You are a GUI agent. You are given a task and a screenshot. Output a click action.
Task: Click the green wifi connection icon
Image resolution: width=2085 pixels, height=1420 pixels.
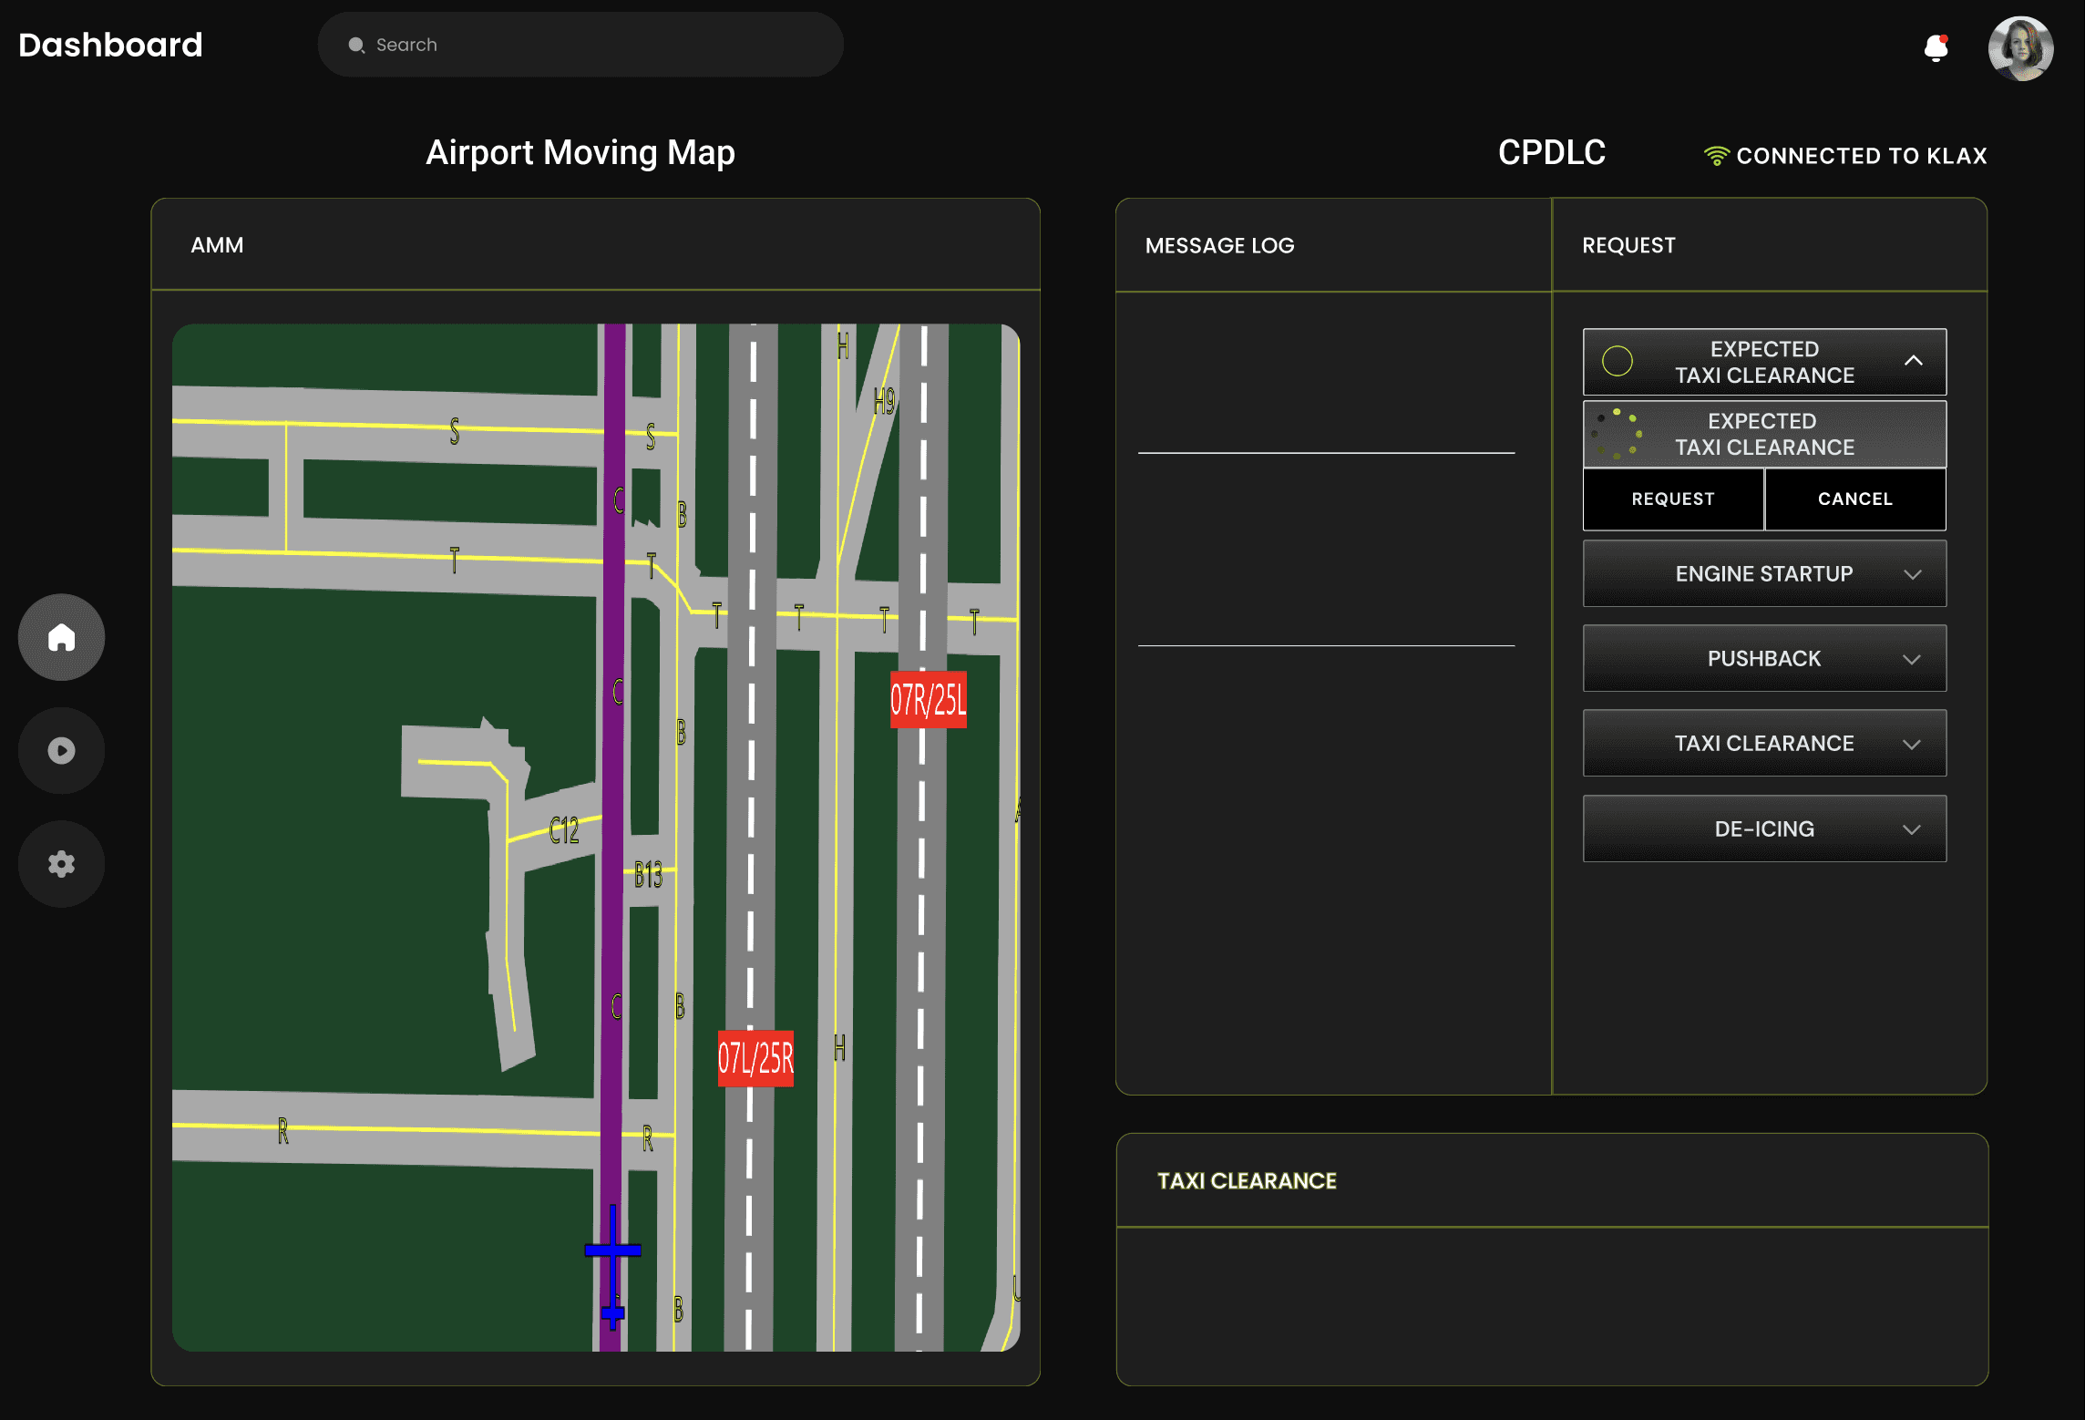[1716, 156]
